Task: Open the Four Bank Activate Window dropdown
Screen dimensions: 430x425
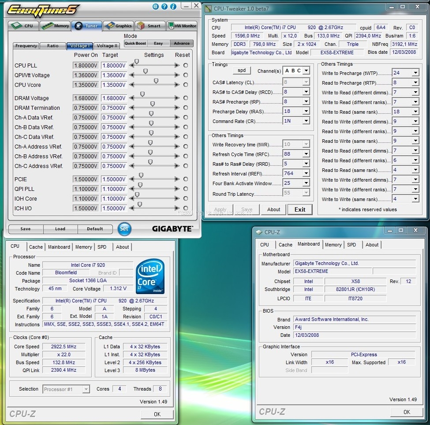Action: [307, 183]
